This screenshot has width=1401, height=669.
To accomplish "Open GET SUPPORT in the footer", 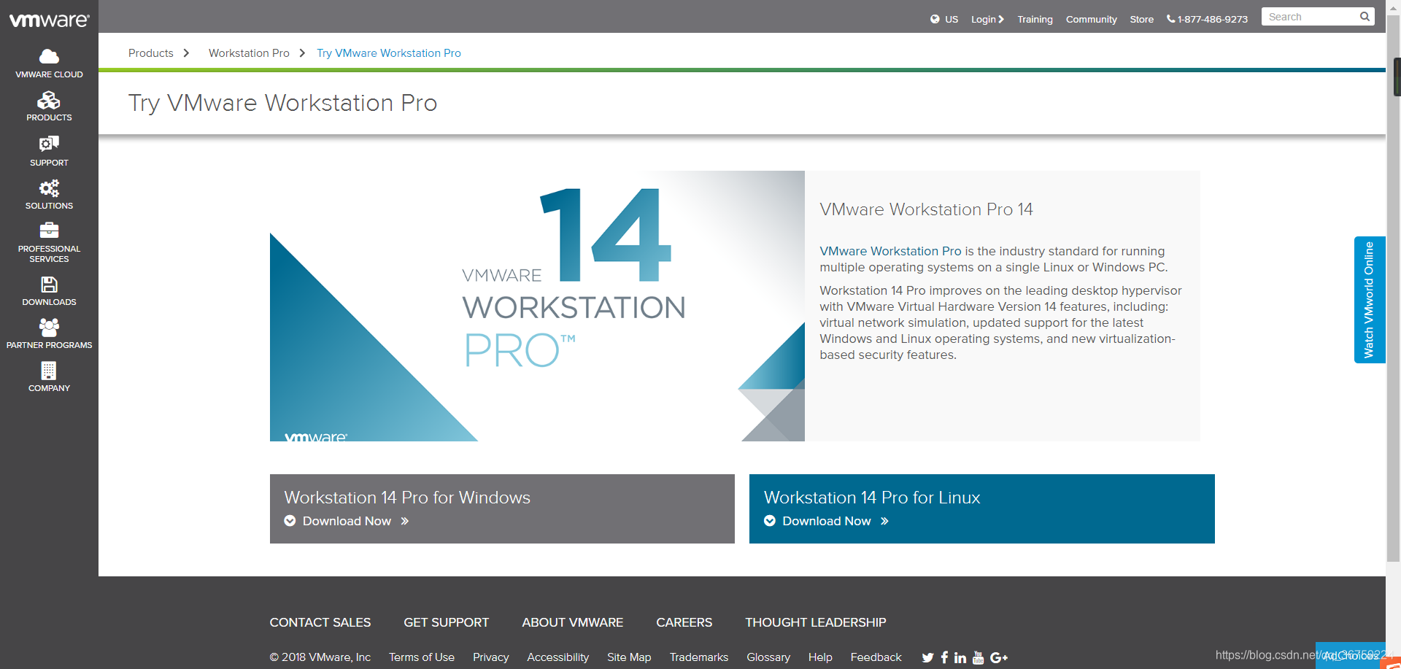I will point(447,622).
